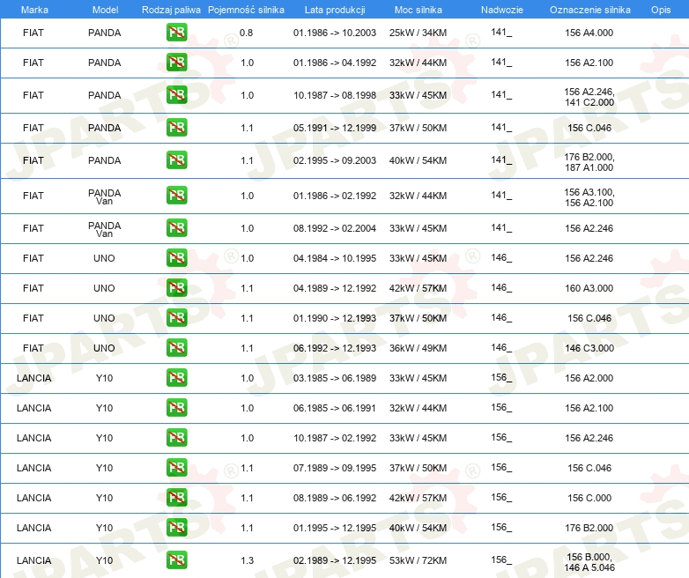Click petrol icon in Panda 0.8 row
This screenshot has width=689, height=578.
point(176,33)
